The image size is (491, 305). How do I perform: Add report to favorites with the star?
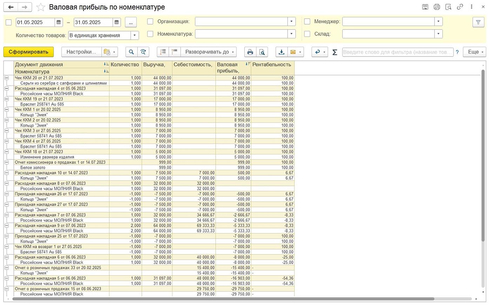coord(41,7)
